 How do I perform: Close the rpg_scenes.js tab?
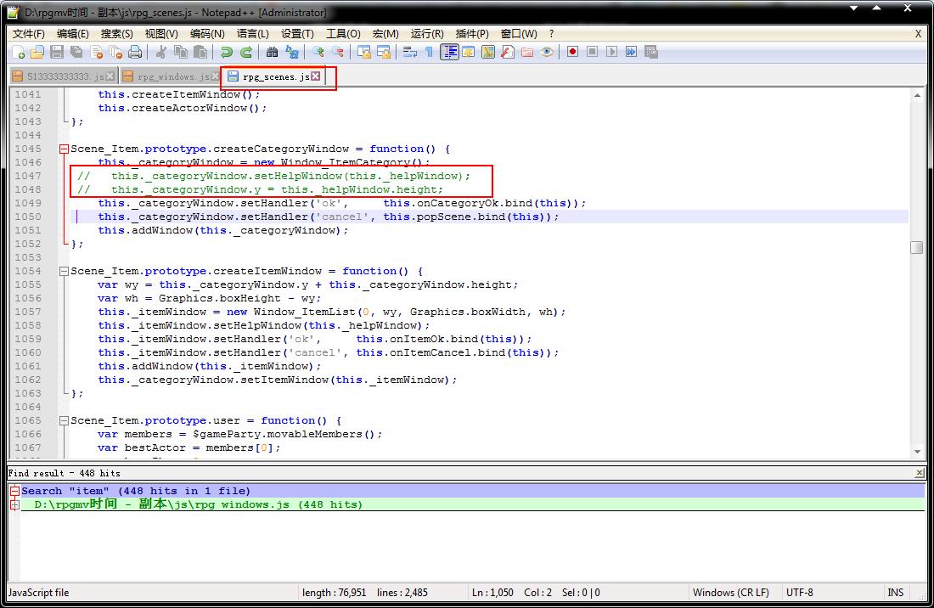coord(316,76)
